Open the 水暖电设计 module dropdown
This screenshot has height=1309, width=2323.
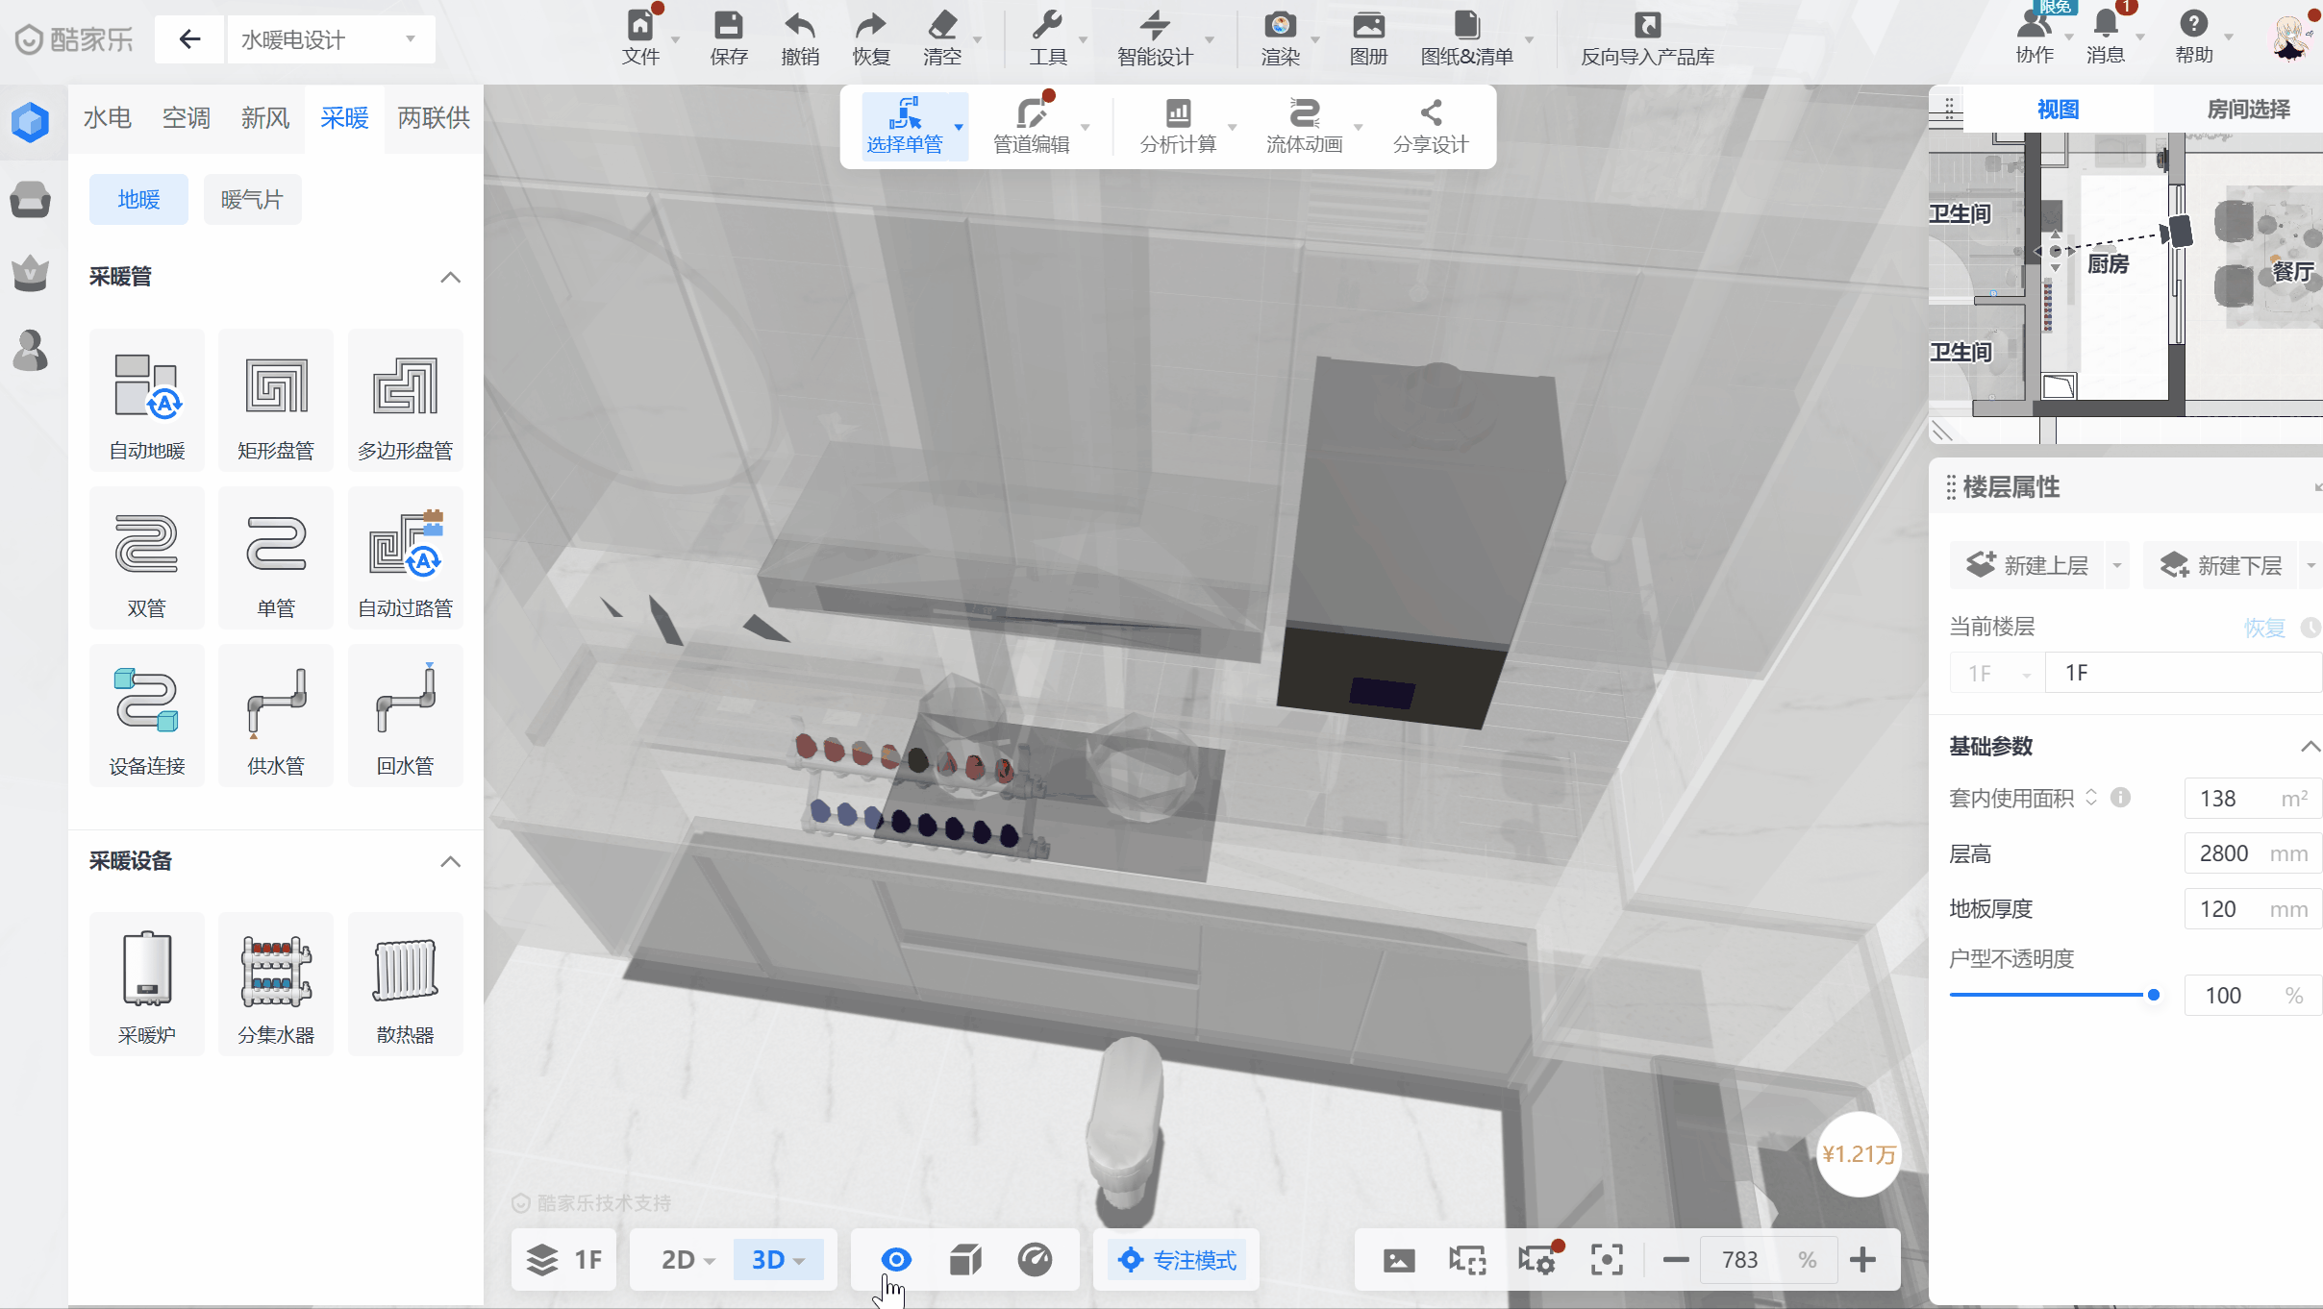(x=331, y=39)
